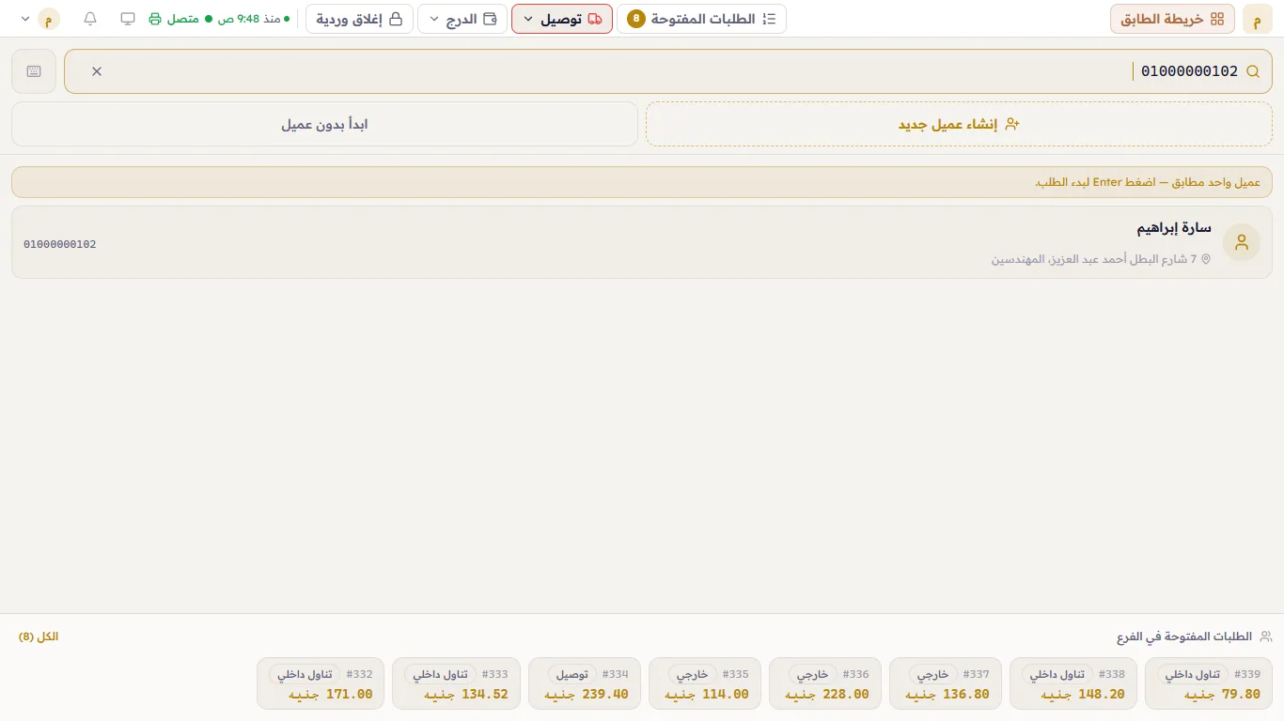Show all open orders via الكل (8)
Screen dimensions: 1284x721
(39, 637)
